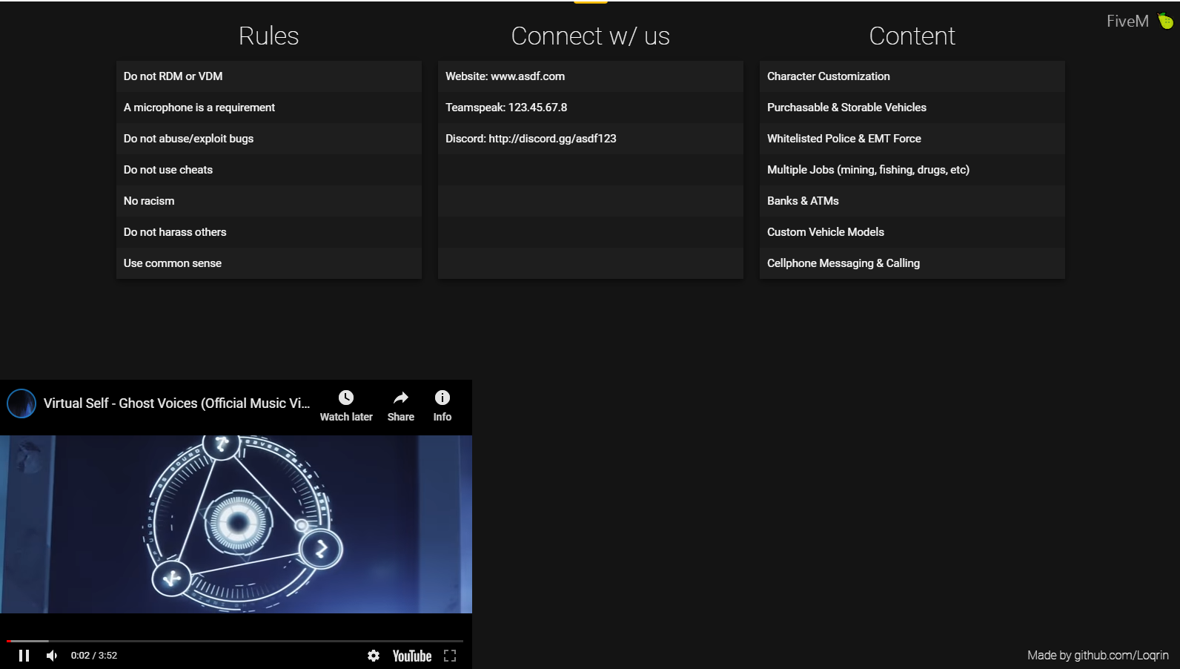Click the FiveM pear logo icon
1180x669 pixels.
1166,21
